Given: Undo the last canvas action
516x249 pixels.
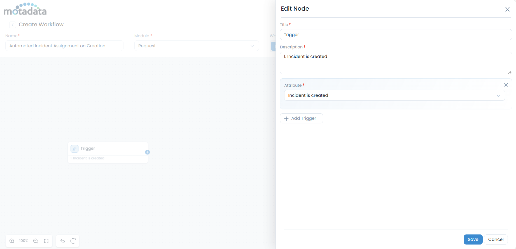Looking at the screenshot, I should click(x=62, y=241).
